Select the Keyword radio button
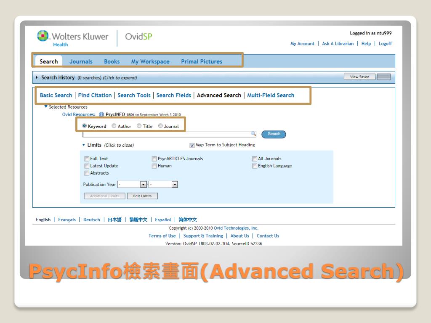 coord(84,126)
